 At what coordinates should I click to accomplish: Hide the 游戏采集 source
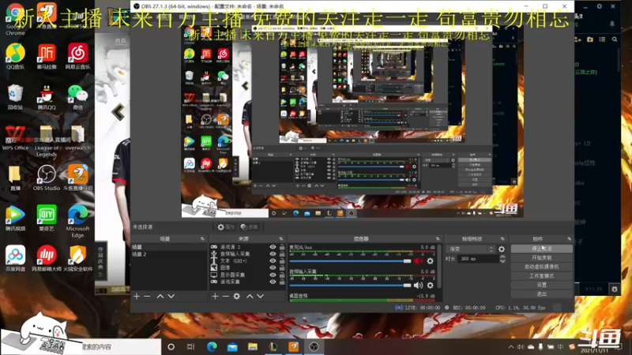click(273, 282)
